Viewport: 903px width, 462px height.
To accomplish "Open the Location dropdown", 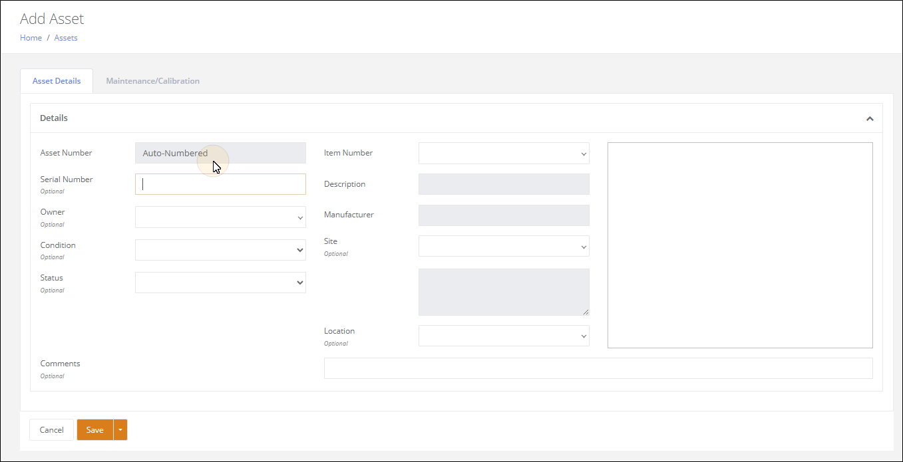I will click(504, 336).
